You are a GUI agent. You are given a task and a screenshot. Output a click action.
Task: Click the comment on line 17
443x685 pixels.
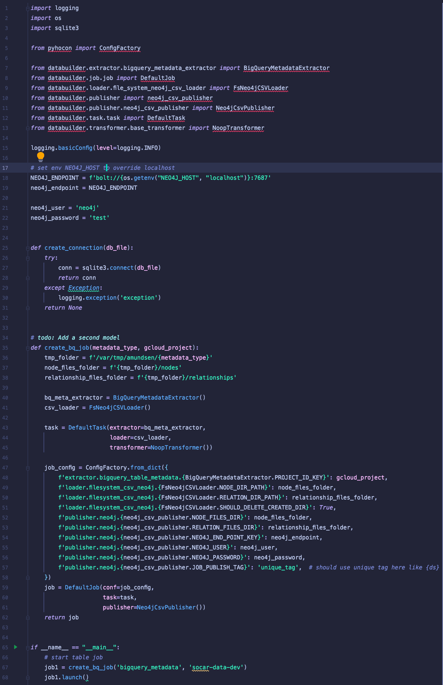[x=103, y=168]
